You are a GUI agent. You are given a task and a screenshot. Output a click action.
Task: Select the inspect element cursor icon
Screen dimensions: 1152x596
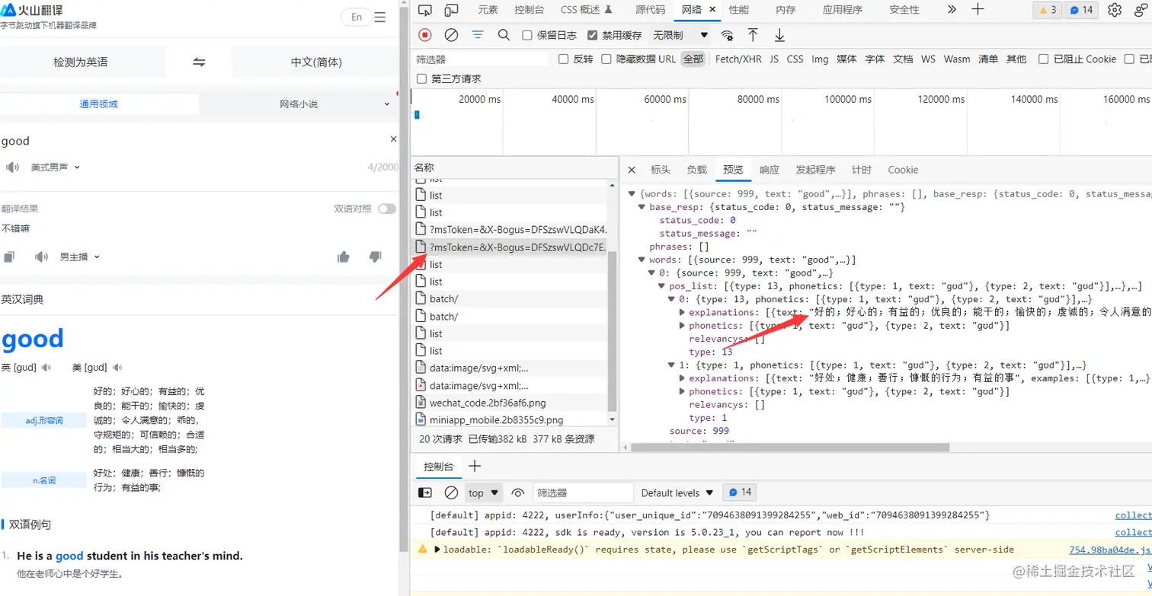coord(425,10)
